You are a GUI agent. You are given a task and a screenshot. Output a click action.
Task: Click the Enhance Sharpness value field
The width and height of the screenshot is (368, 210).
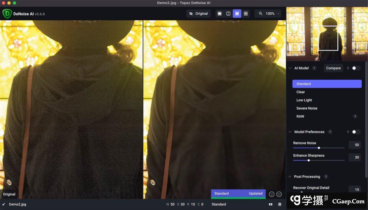point(355,157)
